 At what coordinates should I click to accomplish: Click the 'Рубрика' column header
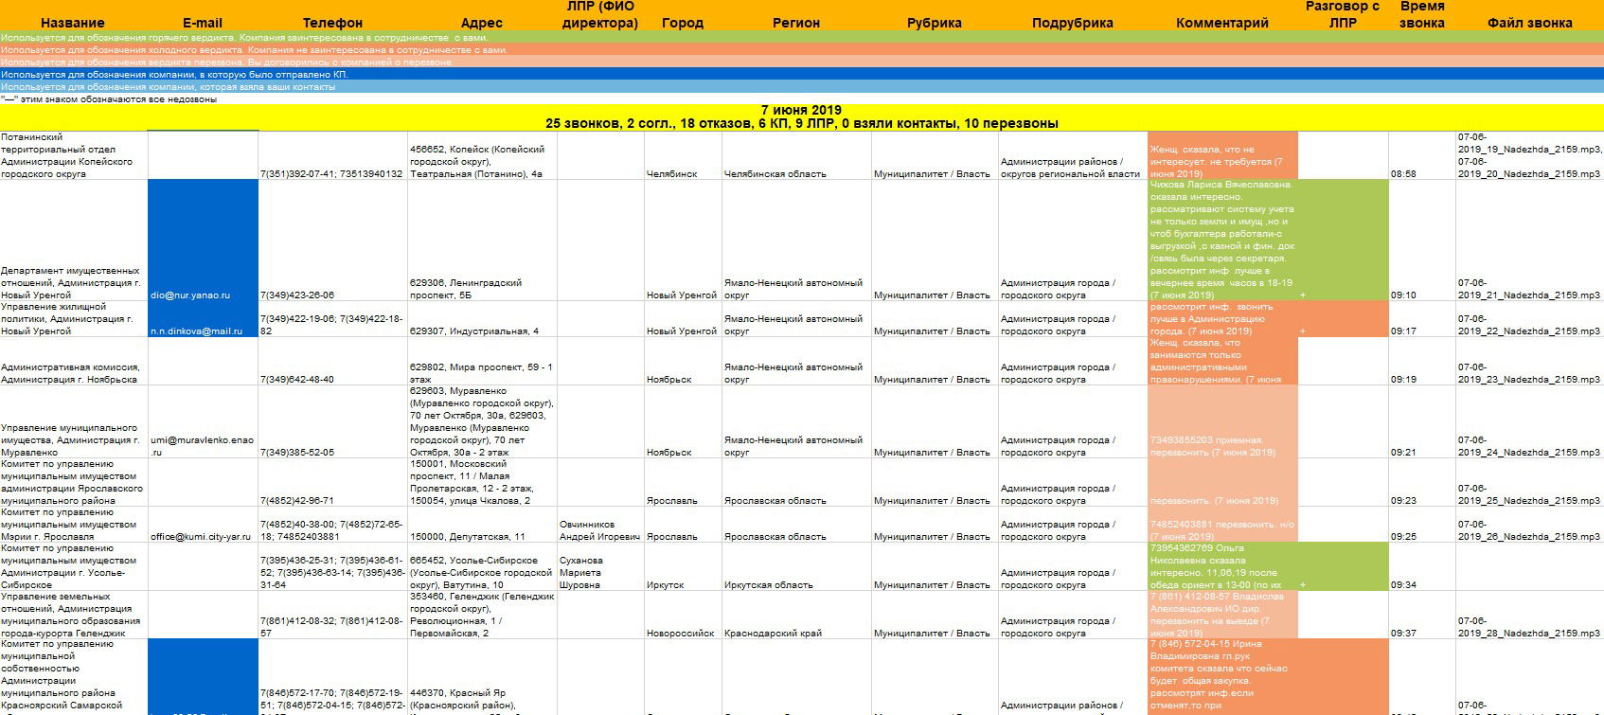(934, 23)
